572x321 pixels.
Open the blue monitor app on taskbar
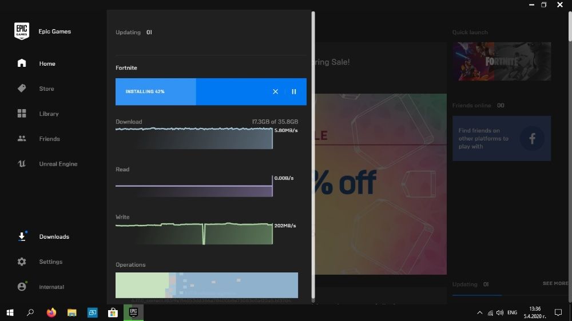[x=92, y=312]
